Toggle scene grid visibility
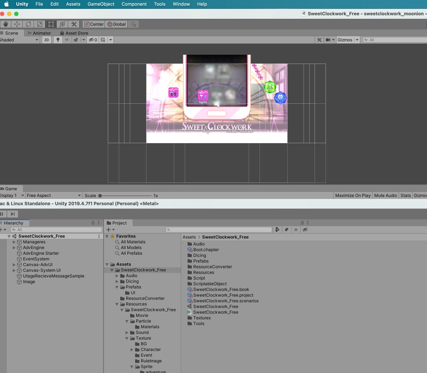This screenshot has height=373, width=427. click(x=103, y=40)
